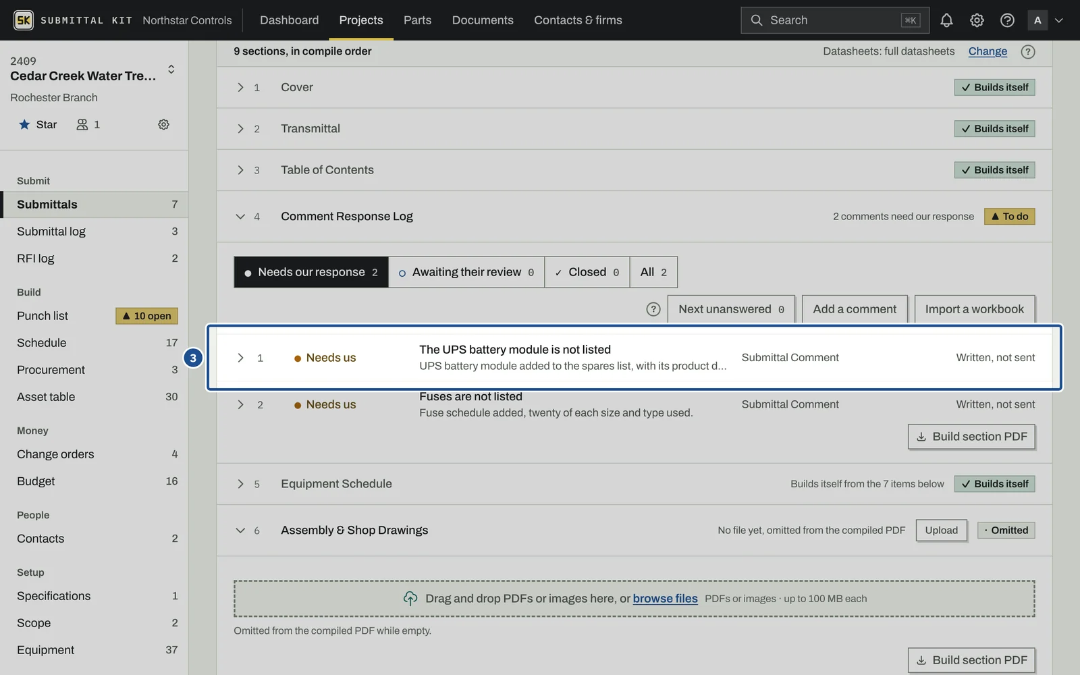The height and width of the screenshot is (675, 1080).
Task: Click Import a workbook button
Action: click(974, 309)
